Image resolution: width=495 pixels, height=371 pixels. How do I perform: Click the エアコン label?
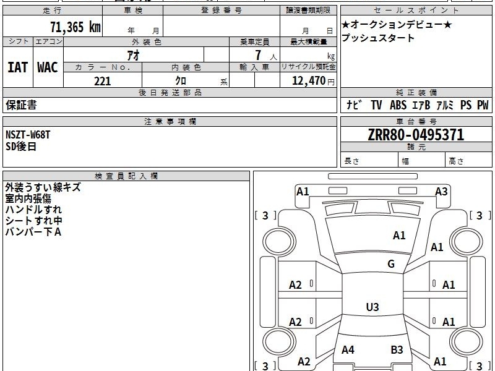click(48, 41)
